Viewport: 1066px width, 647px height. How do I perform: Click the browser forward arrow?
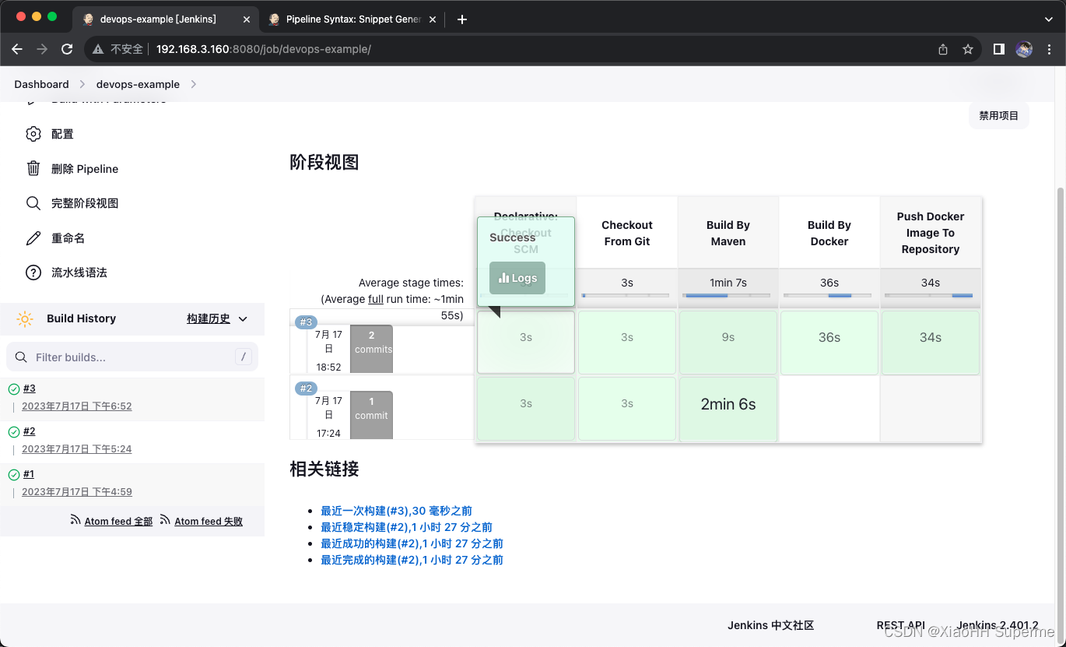click(42, 49)
